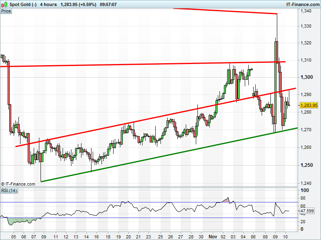This screenshot has width=321, height=240.
Task: Click the IT-Finance.com link at top right
Action: pos(303,4)
